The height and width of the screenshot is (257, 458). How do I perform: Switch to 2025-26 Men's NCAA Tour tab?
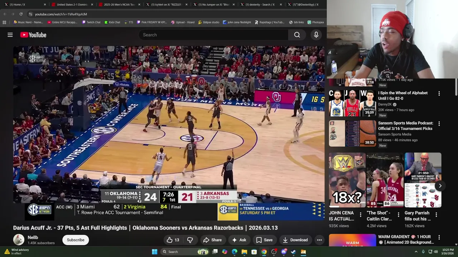click(x=119, y=5)
